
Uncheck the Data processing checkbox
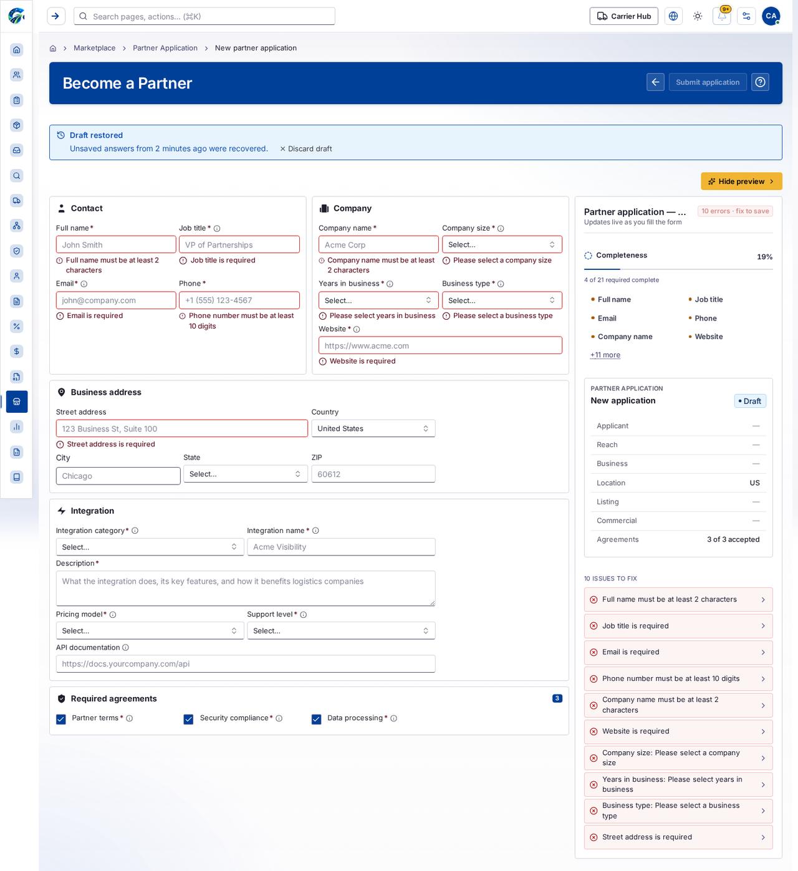pos(316,719)
